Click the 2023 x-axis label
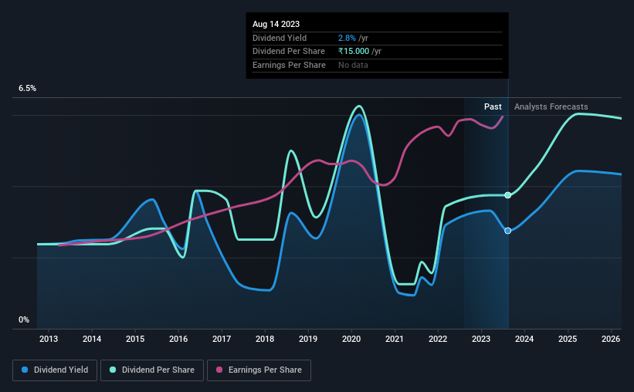The height and width of the screenshot is (392, 634). pos(481,339)
